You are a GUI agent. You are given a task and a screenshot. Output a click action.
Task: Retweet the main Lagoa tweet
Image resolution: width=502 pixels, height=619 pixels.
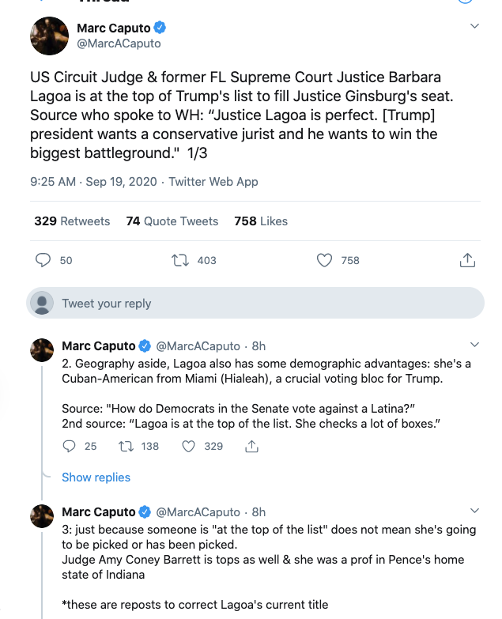click(x=180, y=260)
